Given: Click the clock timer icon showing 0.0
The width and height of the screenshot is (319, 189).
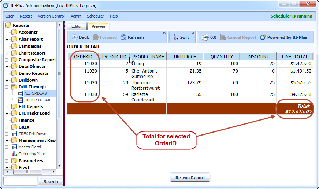Looking at the screenshot, I should click(x=205, y=37).
